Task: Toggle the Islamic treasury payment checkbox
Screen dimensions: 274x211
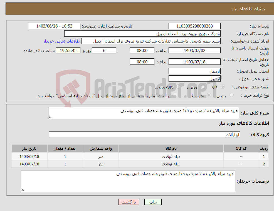Action: pos(175,95)
